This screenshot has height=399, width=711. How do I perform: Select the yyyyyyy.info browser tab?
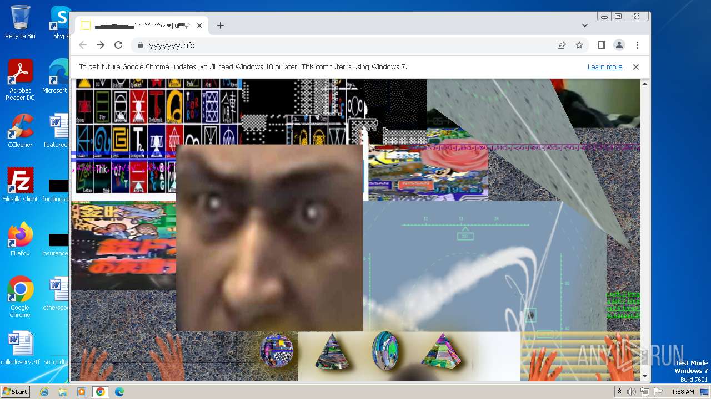point(142,25)
